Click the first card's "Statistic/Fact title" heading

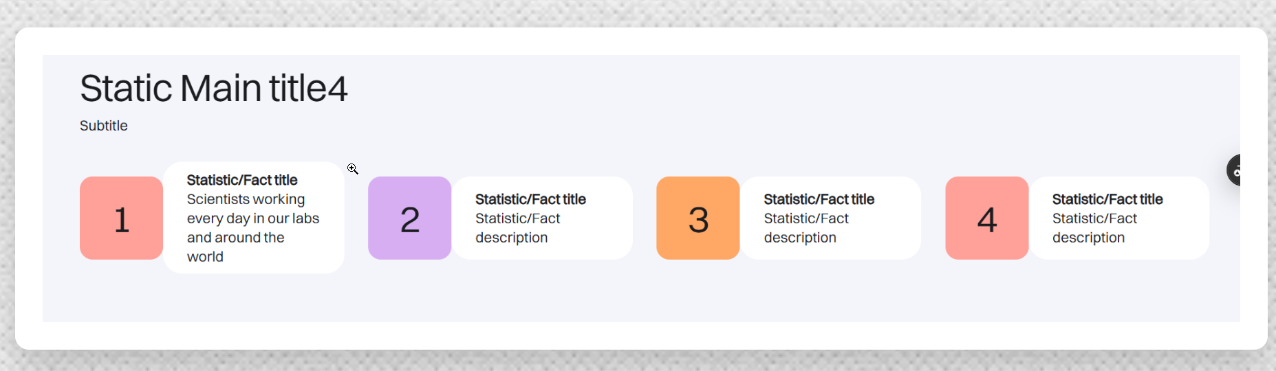tap(242, 180)
